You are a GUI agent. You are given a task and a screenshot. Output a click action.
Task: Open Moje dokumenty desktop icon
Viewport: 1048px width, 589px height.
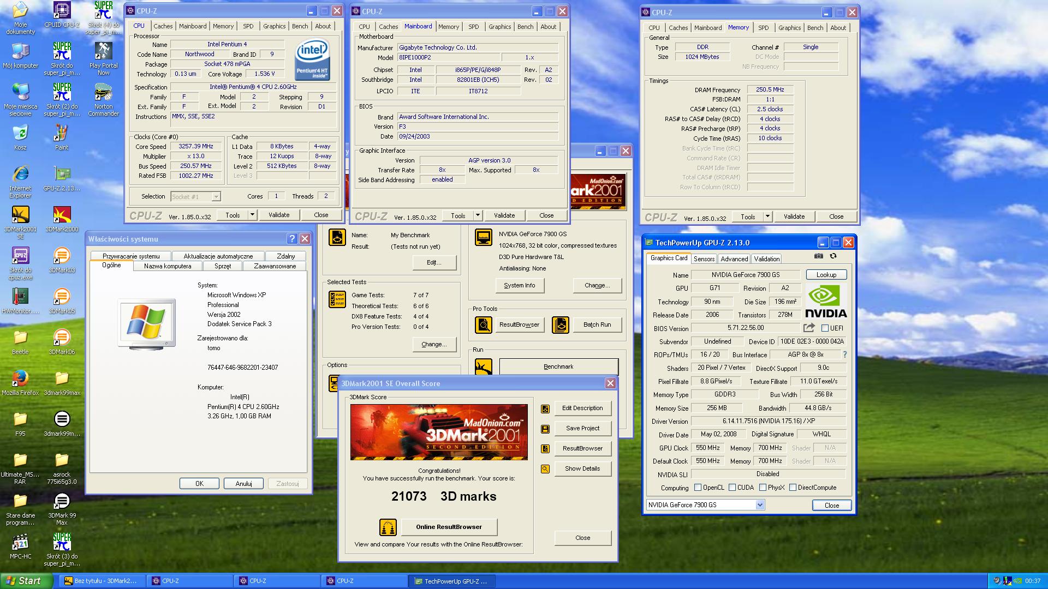pos(20,18)
